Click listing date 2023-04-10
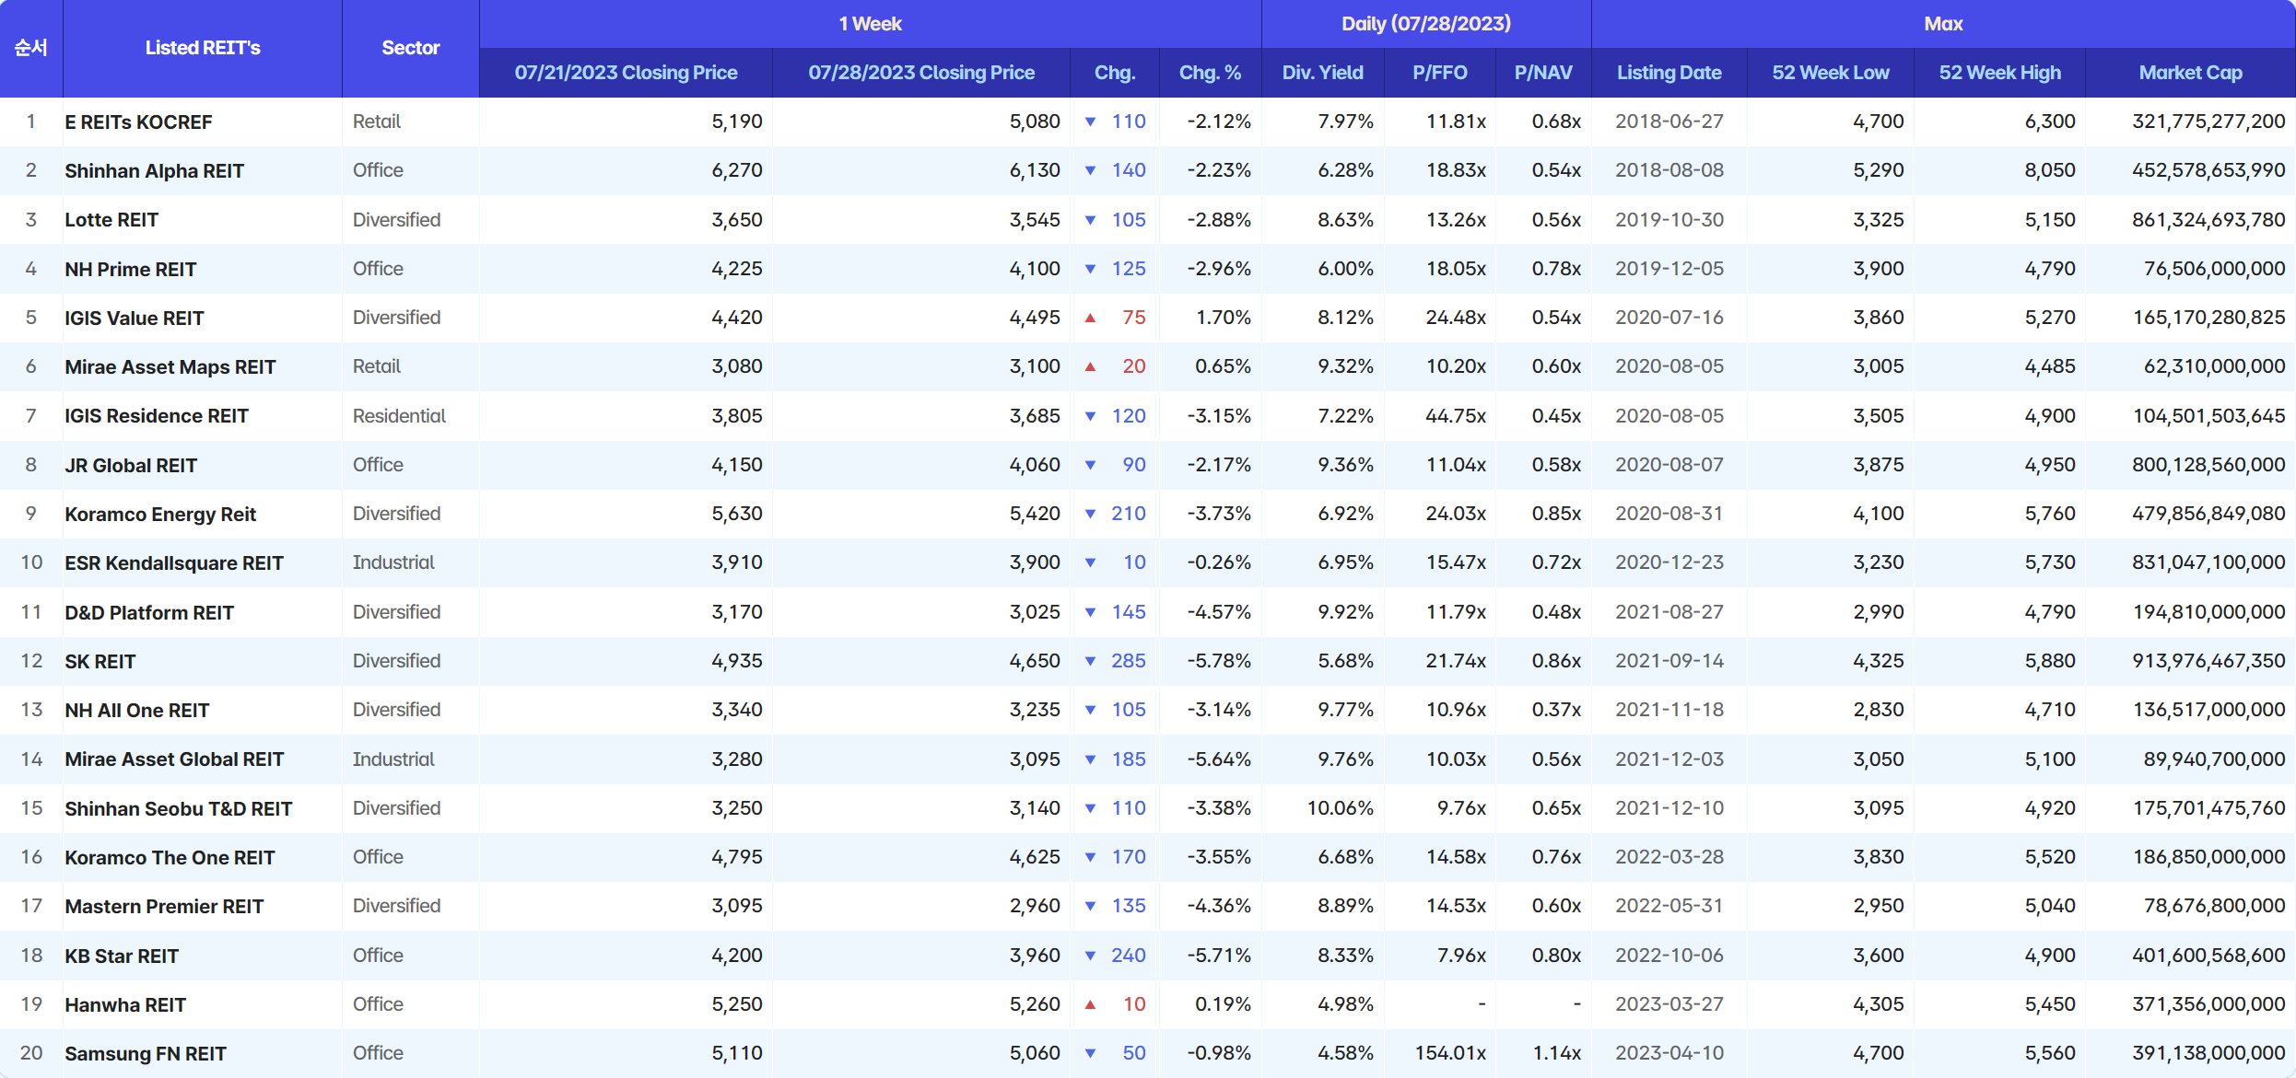Screen dimensions: 2296x1078 tap(1669, 1053)
